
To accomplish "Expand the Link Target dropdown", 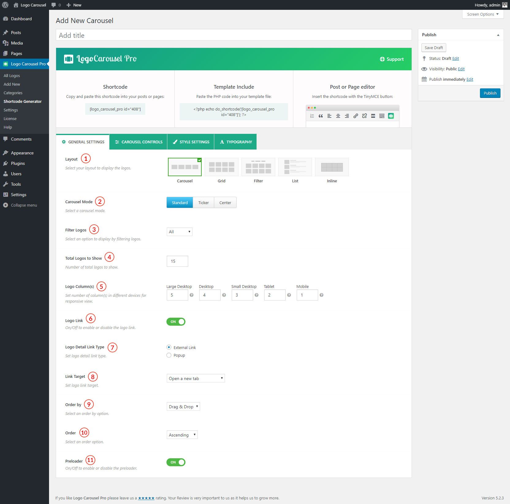I will click(196, 378).
